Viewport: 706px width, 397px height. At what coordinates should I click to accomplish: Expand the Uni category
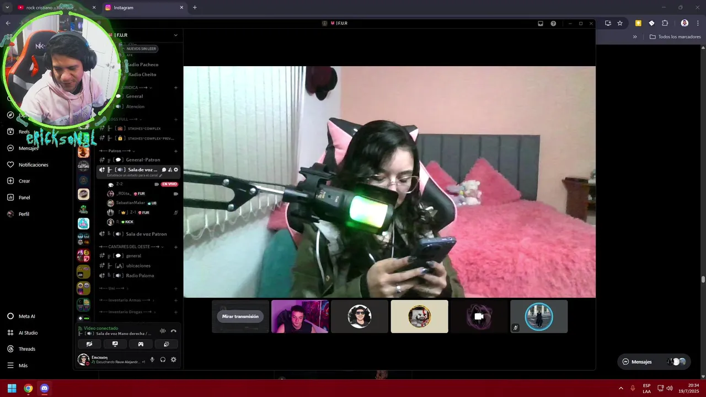114,288
